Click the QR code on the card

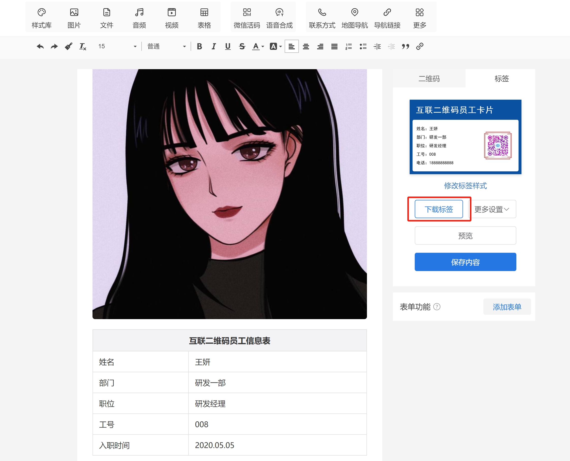[x=498, y=145]
